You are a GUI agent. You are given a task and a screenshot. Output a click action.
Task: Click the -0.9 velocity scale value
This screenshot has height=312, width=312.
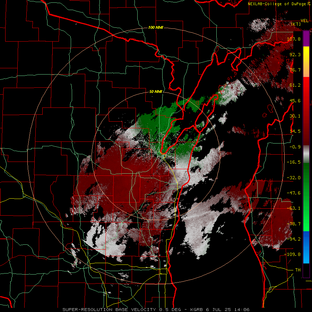tap(295, 147)
